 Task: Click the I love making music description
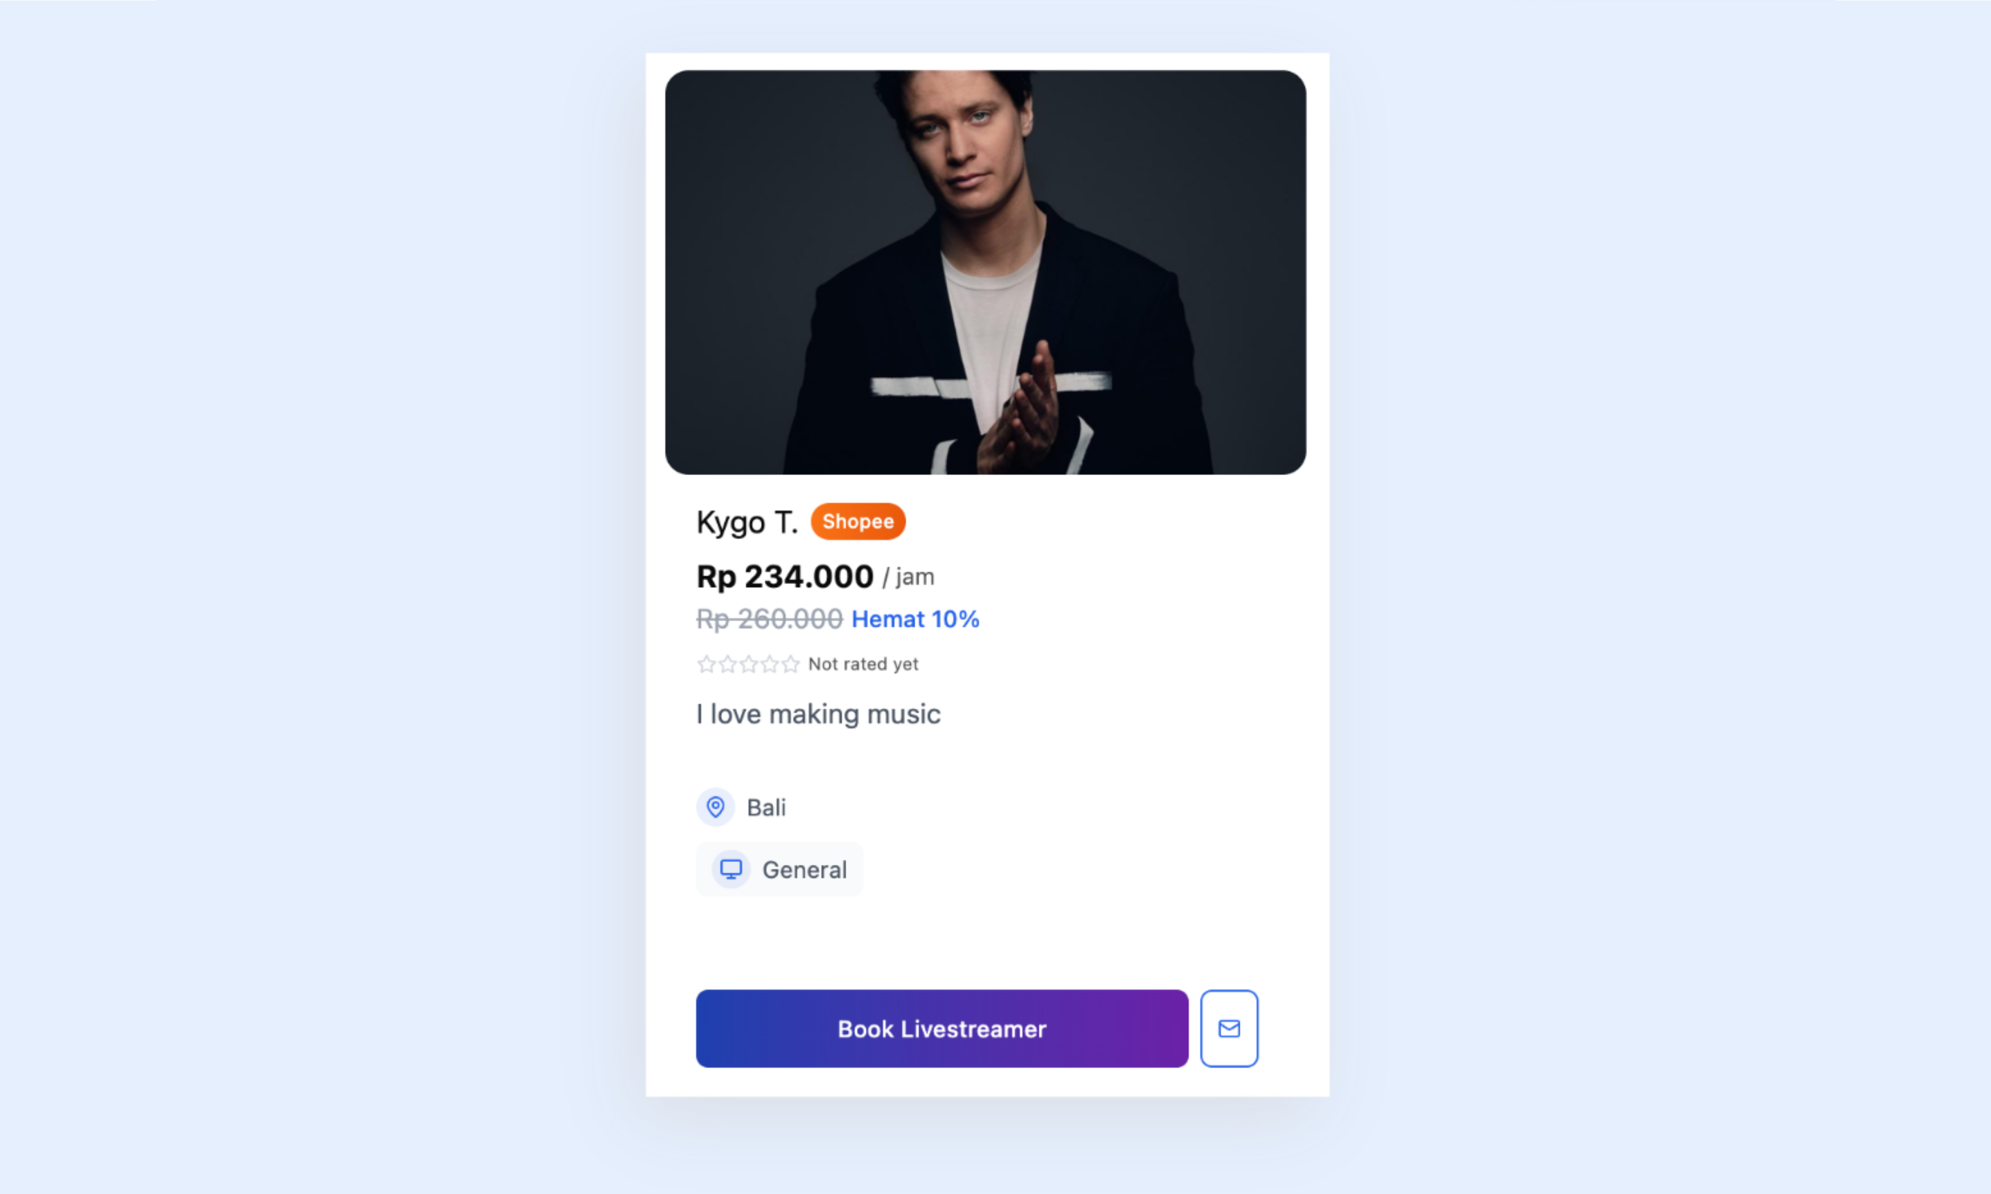[819, 714]
